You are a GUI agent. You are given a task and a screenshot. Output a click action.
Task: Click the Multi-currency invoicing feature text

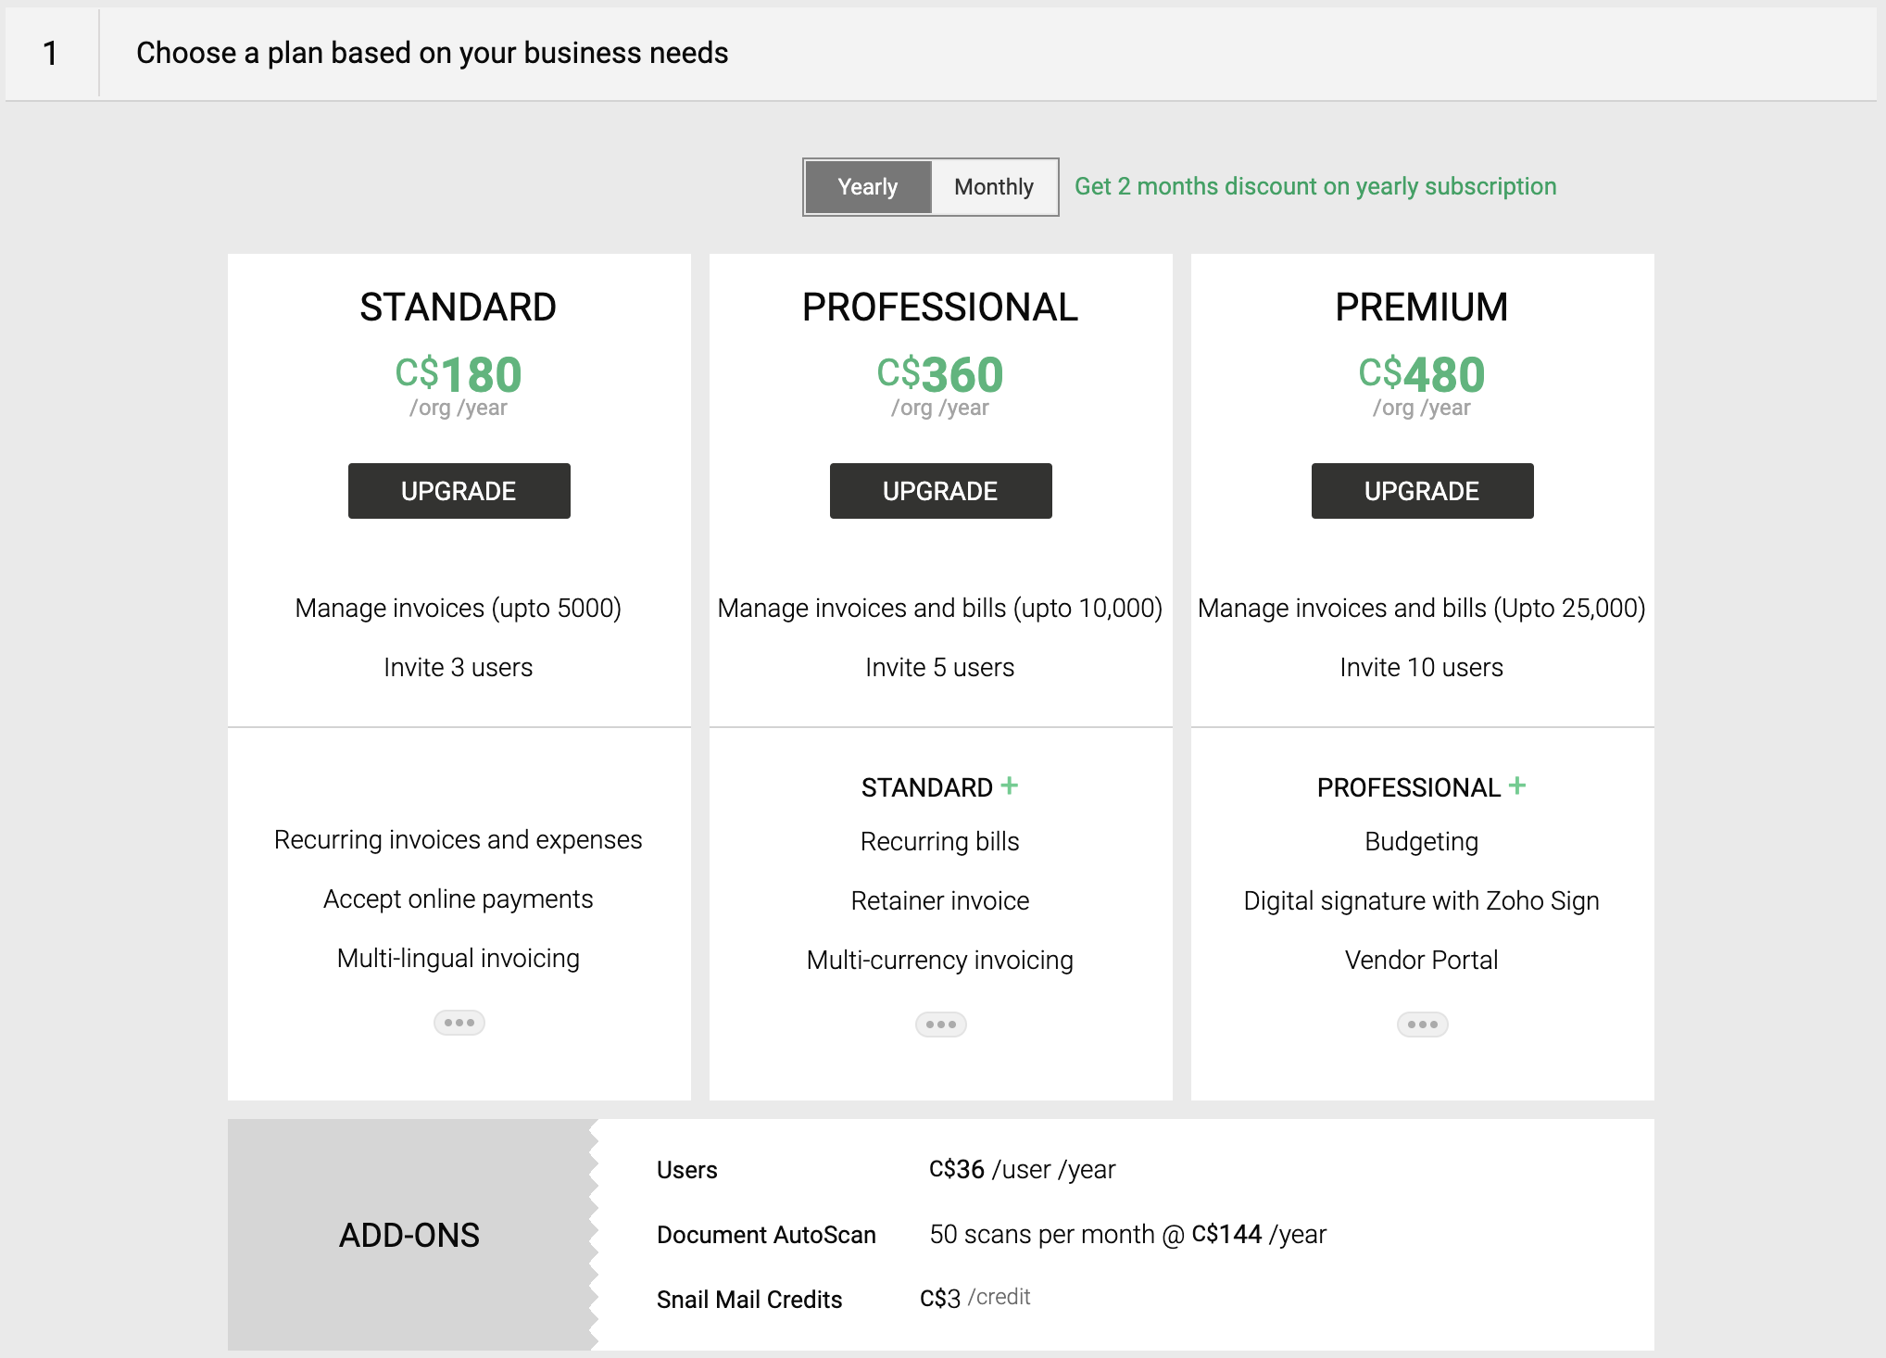pos(939,960)
